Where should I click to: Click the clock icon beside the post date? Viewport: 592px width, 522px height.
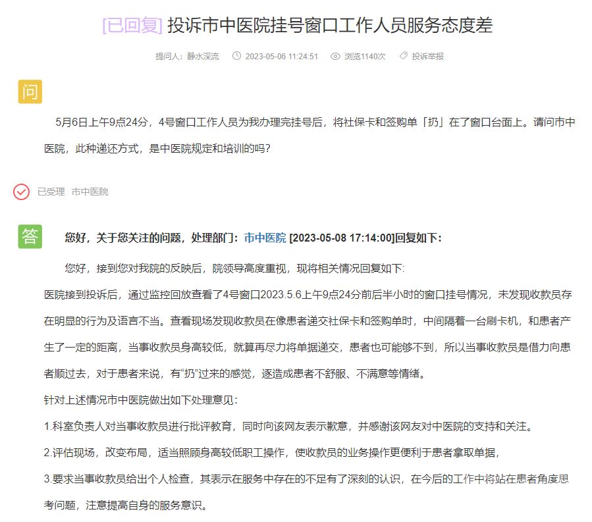coord(236,56)
